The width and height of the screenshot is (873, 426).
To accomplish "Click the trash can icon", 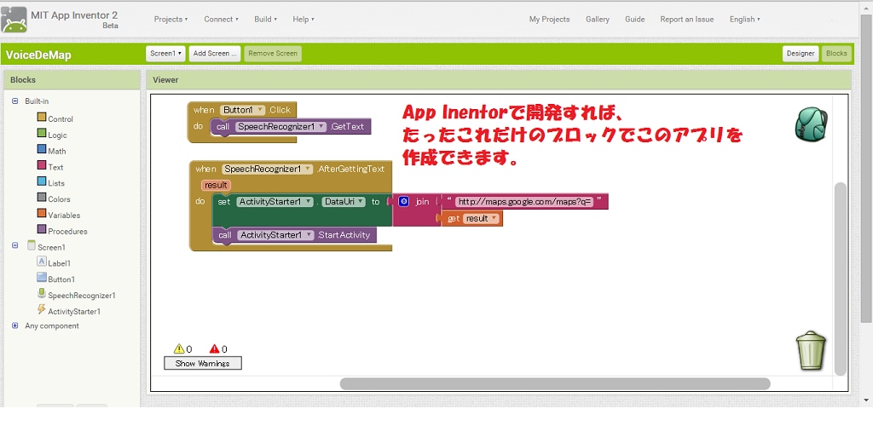I will (x=812, y=350).
